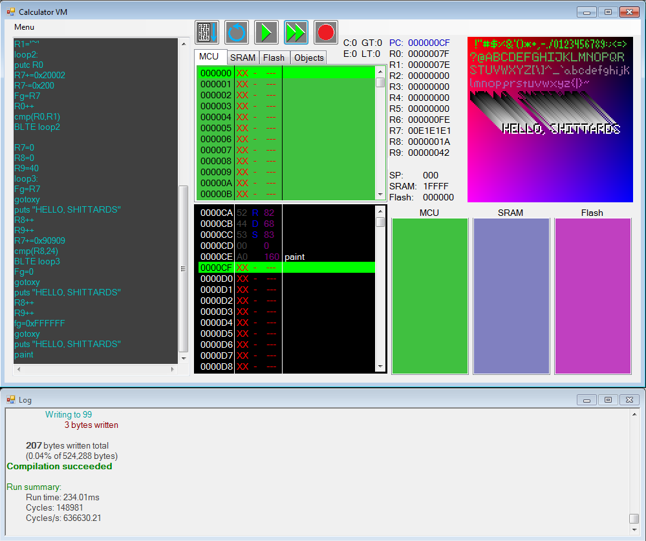The width and height of the screenshot is (646, 541).
Task: Click the double-arrow fast run button
Action: pyautogui.click(x=296, y=32)
